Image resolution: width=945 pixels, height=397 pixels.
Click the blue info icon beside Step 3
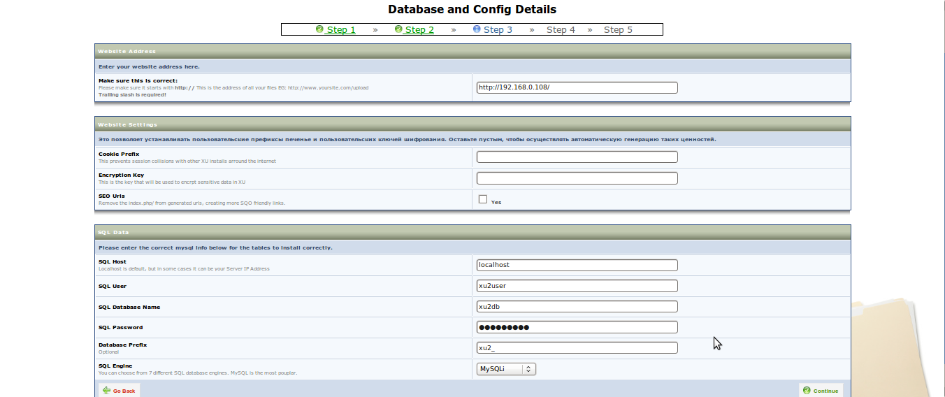(477, 29)
